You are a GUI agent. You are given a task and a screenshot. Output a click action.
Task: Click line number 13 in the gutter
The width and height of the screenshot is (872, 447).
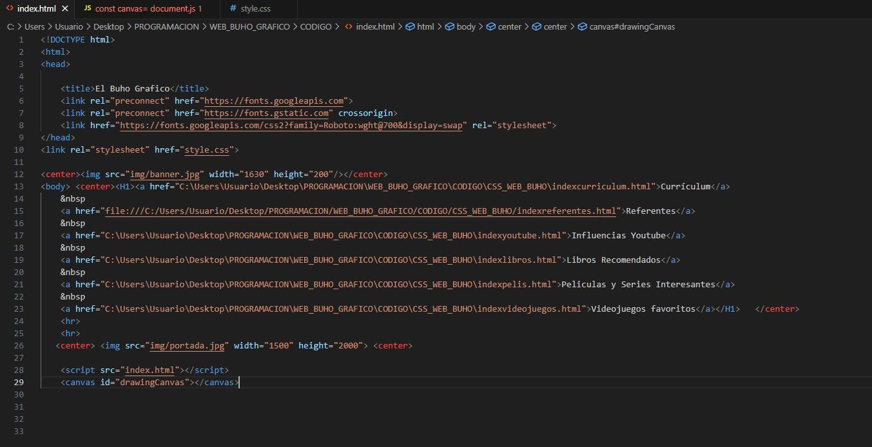tap(19, 187)
